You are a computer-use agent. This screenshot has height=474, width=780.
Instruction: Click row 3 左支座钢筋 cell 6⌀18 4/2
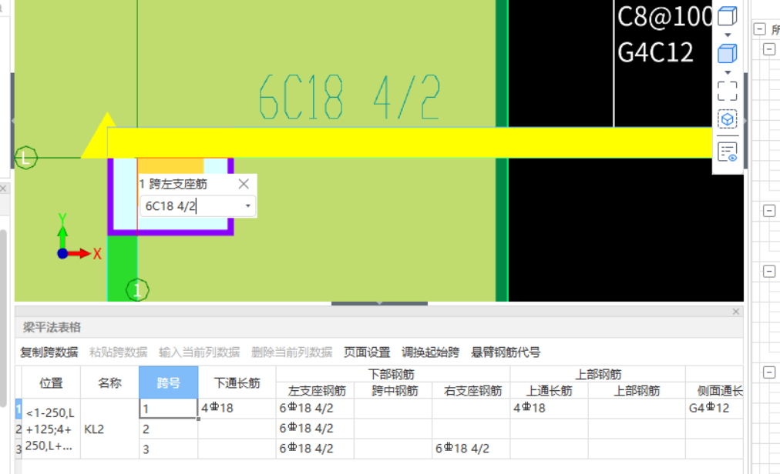tap(315, 449)
